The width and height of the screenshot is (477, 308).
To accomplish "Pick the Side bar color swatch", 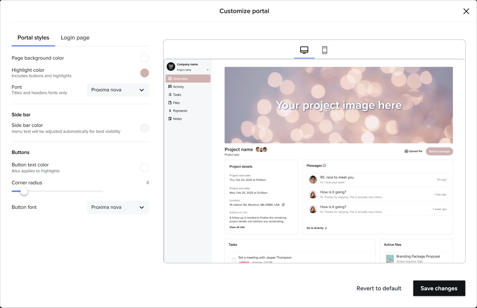I will 144,128.
